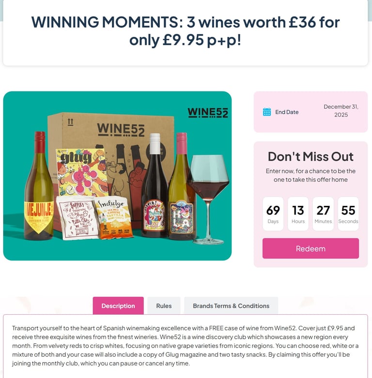Click the Indulge tortilla chips packet
Image resolution: width=372 pixels, height=378 pixels.
pyautogui.click(x=113, y=218)
